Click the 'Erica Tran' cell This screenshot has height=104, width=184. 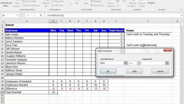(x=27, y=45)
